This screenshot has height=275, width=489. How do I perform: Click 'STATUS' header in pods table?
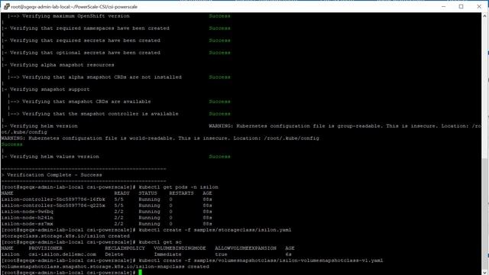[x=147, y=193]
